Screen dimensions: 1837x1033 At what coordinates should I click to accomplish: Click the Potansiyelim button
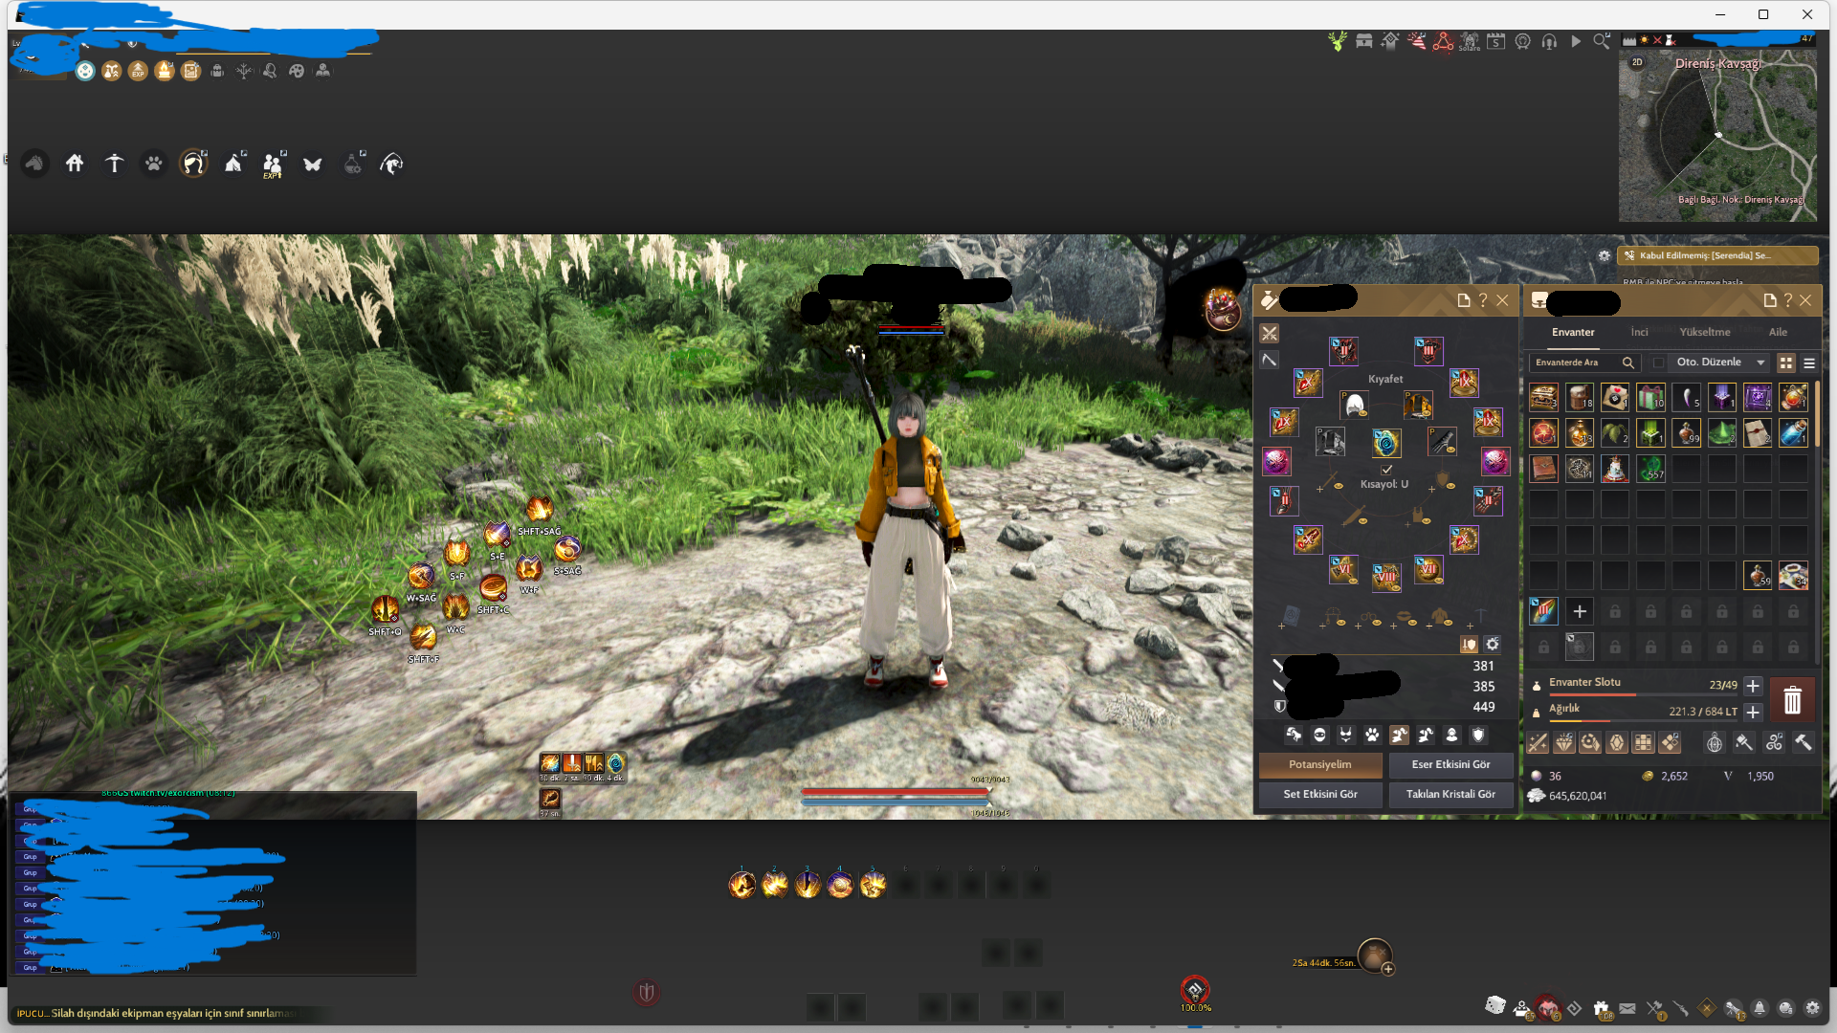coord(1320,764)
